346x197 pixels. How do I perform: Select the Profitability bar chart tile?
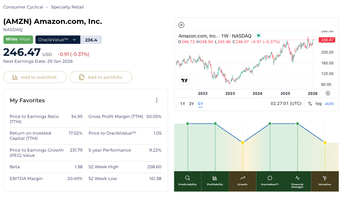point(215,181)
